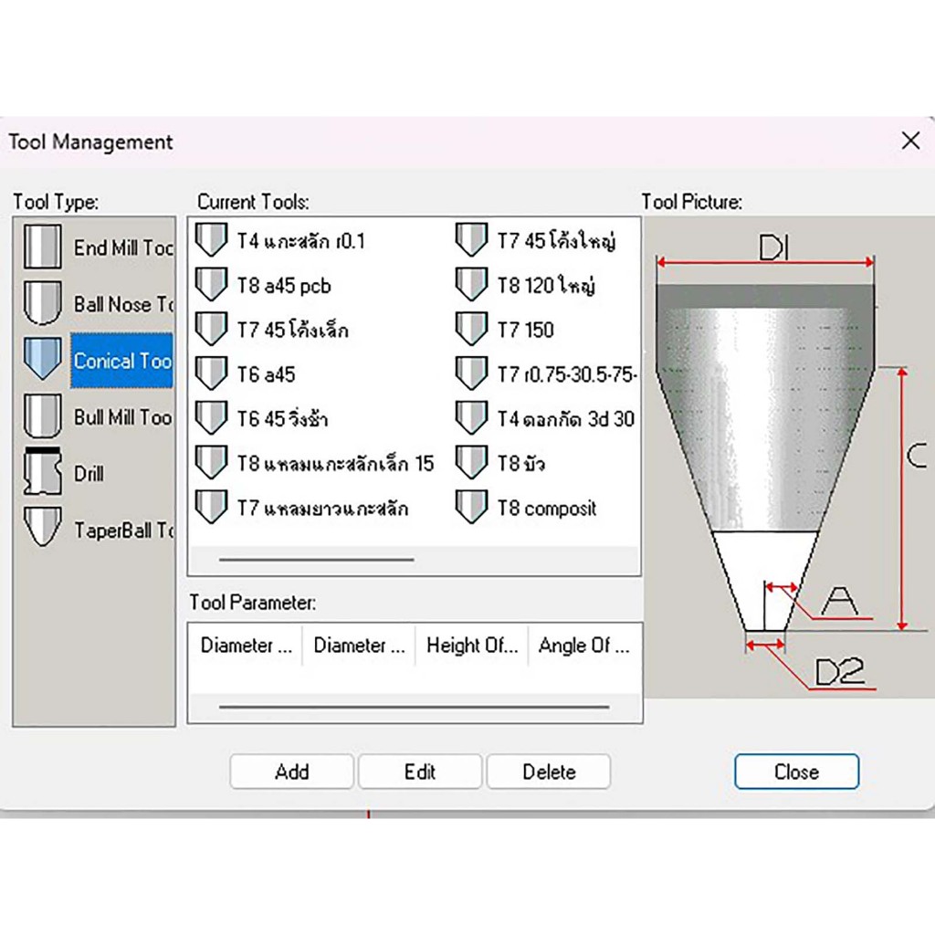Click the icon next to T7 150

point(471,330)
